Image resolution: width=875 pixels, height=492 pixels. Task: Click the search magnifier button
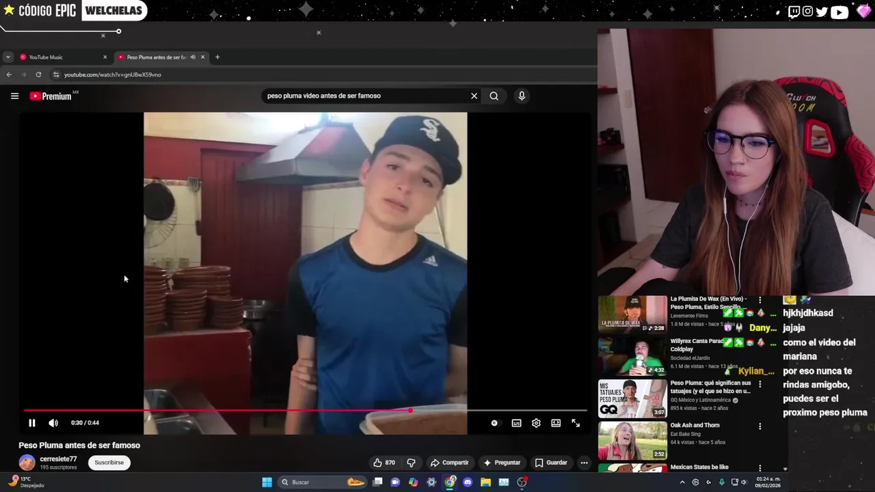point(494,96)
